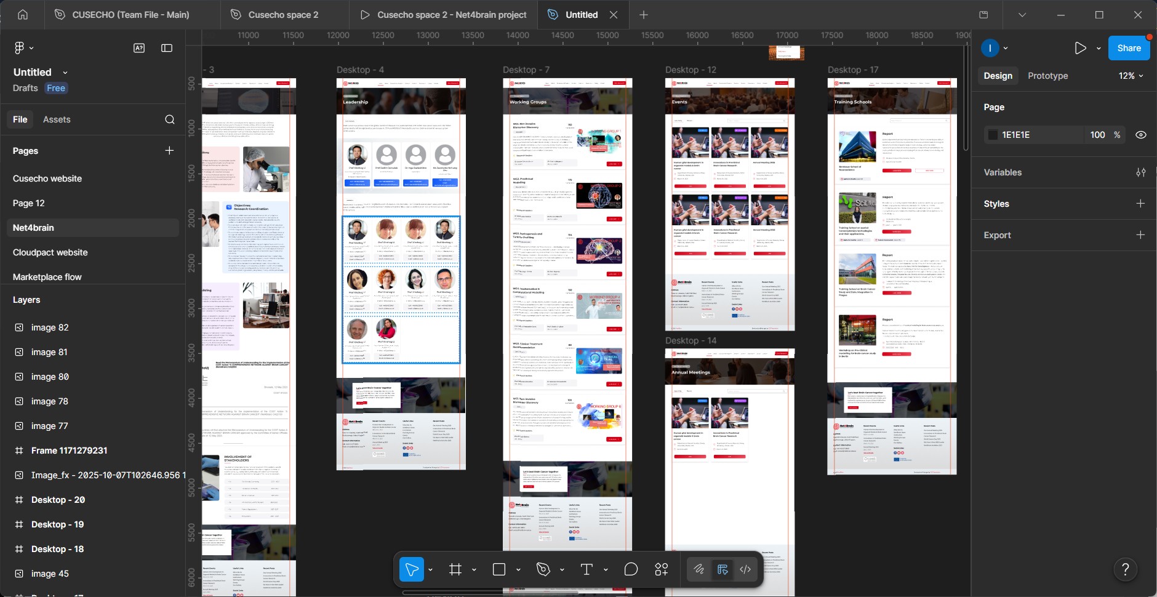Switch to Draw mode in toolbar
Screen dimensions: 1157x597
click(x=699, y=569)
